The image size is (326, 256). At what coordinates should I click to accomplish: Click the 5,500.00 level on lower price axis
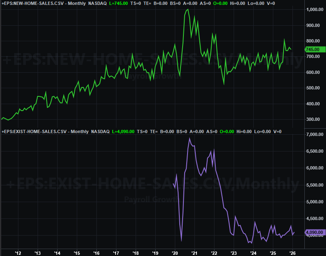315,185
